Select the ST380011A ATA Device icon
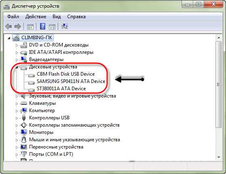The image size is (226, 174). coord(32,90)
